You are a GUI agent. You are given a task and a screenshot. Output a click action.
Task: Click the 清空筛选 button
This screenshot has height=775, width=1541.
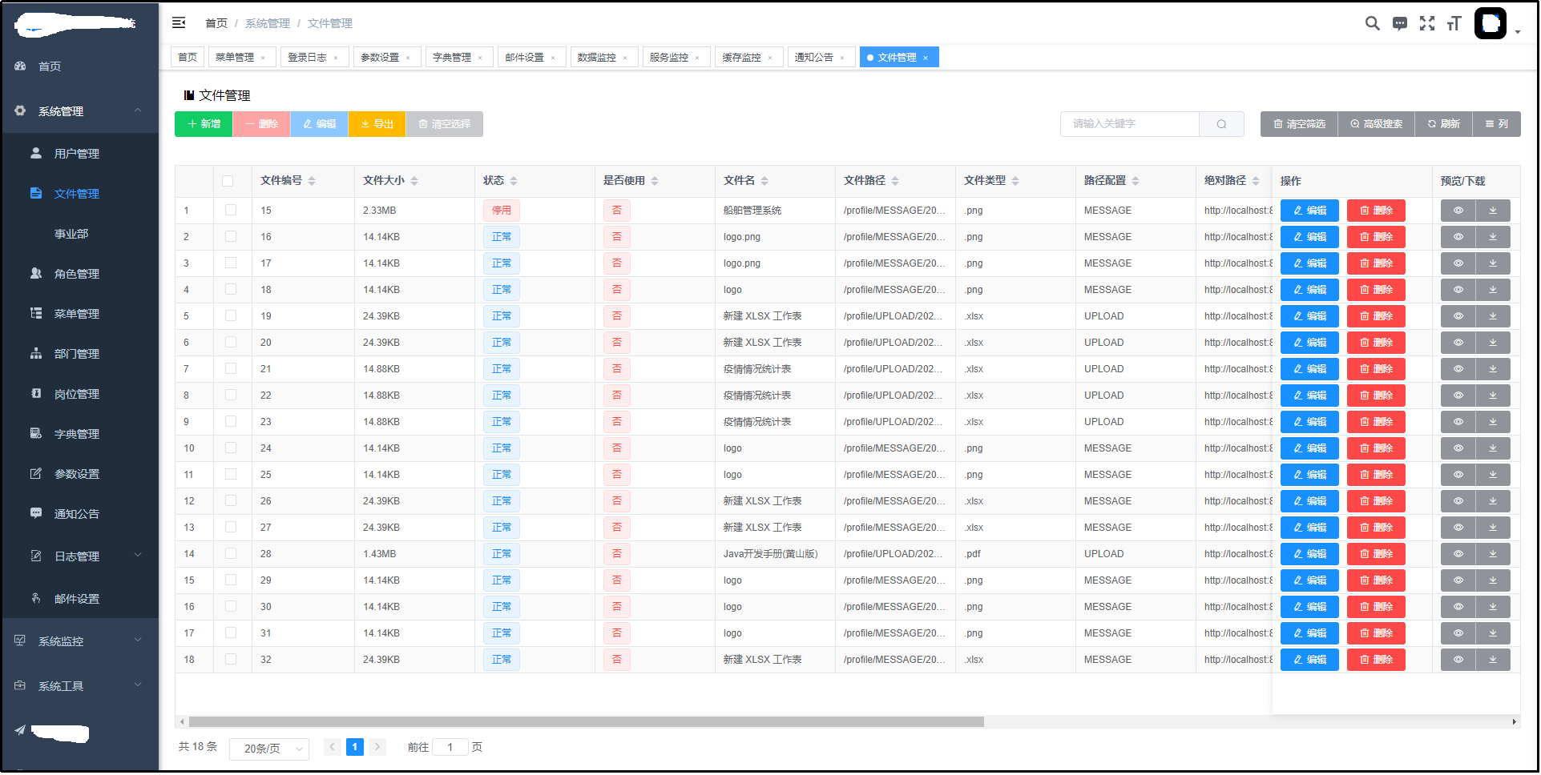pyautogui.click(x=1299, y=124)
